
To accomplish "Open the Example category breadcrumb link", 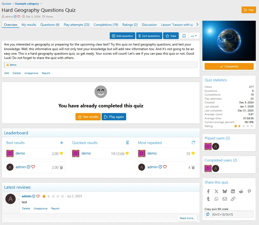I will point(27,4).
